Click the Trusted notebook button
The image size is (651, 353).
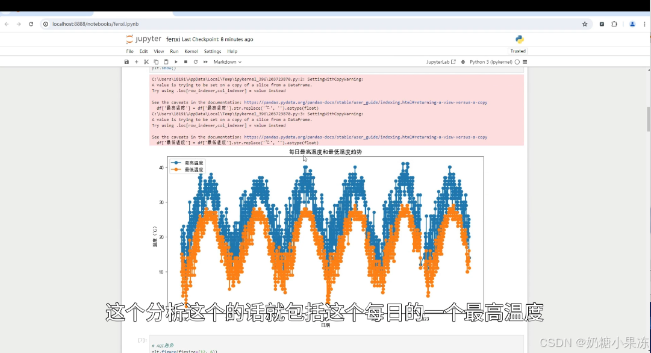click(518, 51)
